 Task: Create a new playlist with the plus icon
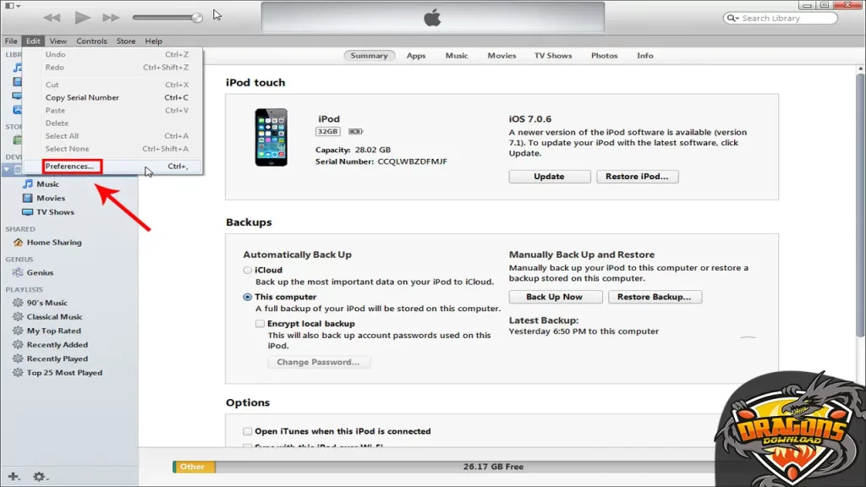click(x=12, y=476)
